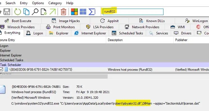Click the Boot Execute gears icon
The image size is (209, 111).
coord(7,21)
